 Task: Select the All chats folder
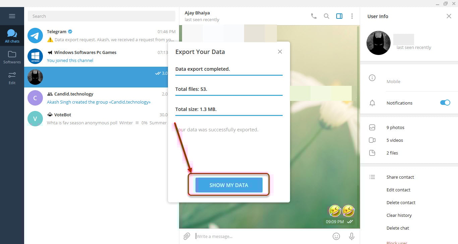click(12, 36)
